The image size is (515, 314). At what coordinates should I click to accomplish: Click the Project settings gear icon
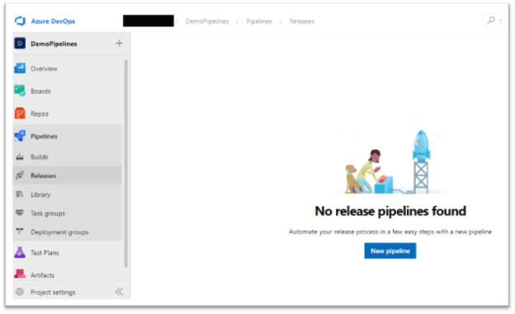pyautogui.click(x=20, y=292)
